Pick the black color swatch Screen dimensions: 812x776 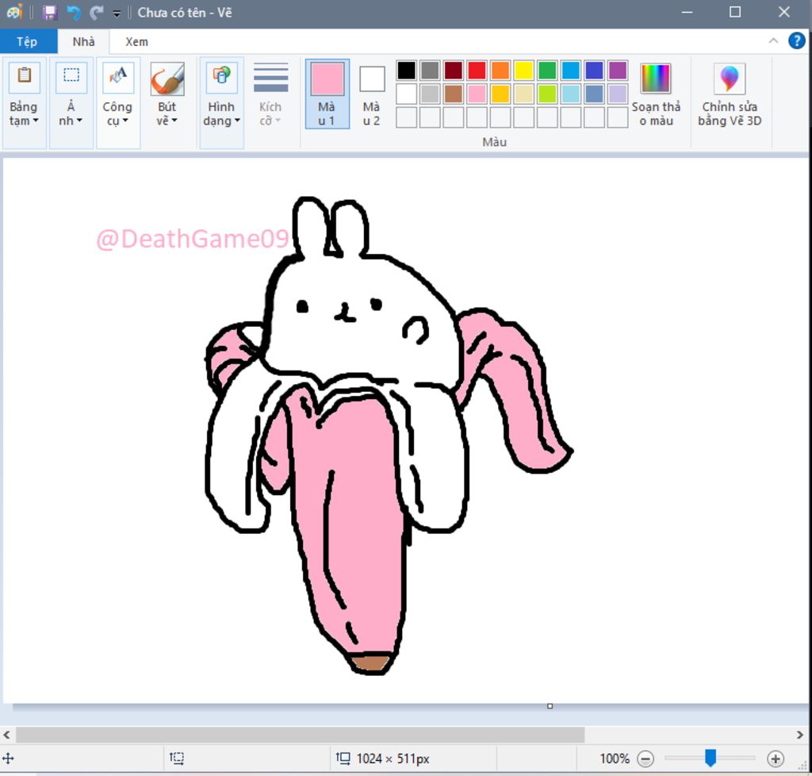tap(407, 71)
